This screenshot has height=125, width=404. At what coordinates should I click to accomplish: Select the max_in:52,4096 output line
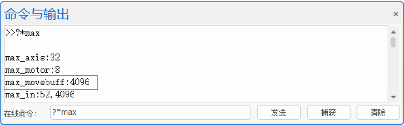point(40,94)
